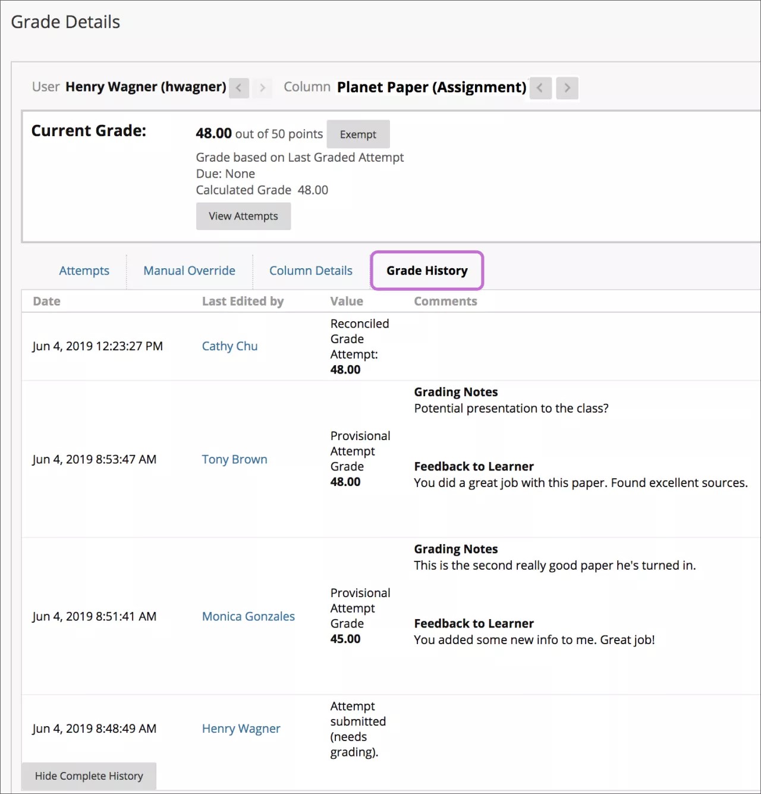The width and height of the screenshot is (761, 794).
Task: Click the previous user navigation arrow
Action: (x=238, y=88)
